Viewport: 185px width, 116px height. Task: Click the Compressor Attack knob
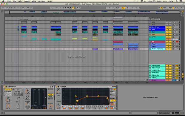[28, 97]
